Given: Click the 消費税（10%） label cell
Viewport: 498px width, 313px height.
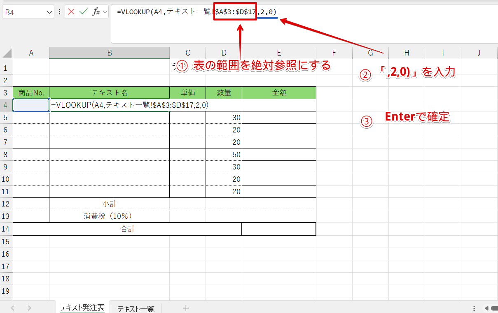Looking at the screenshot, I should [x=109, y=216].
